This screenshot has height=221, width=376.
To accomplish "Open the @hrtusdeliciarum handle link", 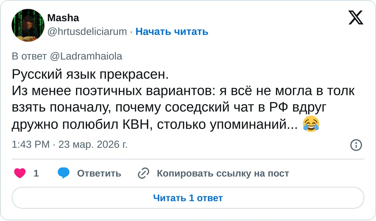I will point(87,31).
